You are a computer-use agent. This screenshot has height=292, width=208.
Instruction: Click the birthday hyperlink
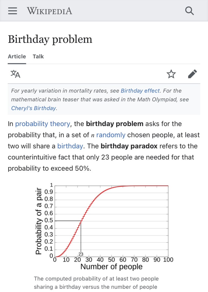pyautogui.click(x=70, y=146)
